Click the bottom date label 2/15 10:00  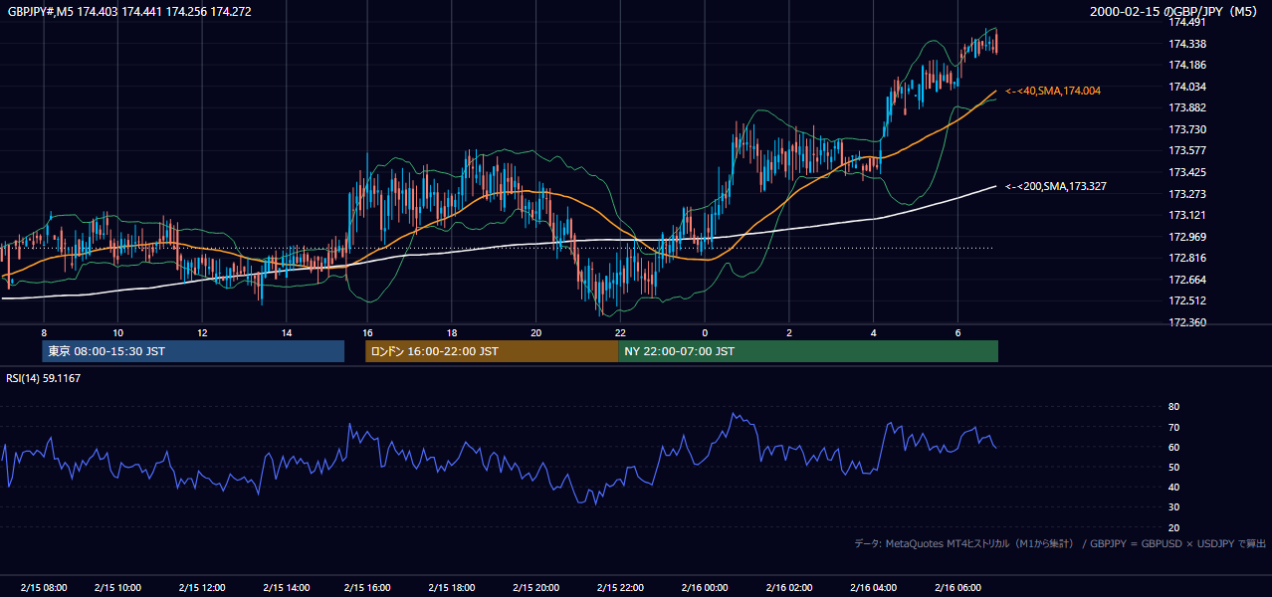point(117,588)
